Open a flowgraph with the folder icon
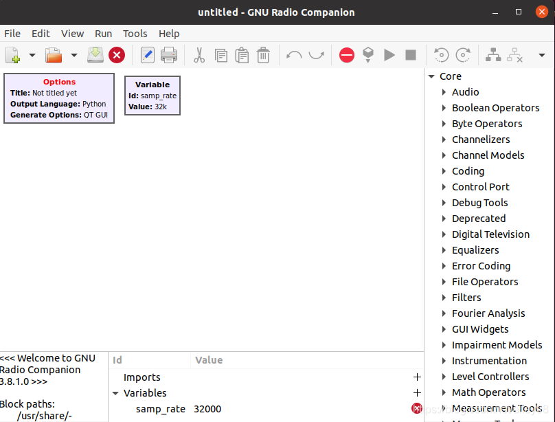Screen dimensions: 555x422 [54, 55]
